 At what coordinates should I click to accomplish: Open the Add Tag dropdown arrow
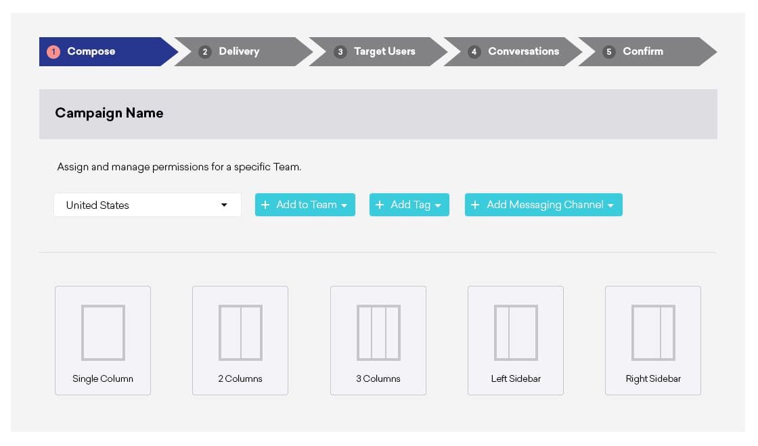438,205
